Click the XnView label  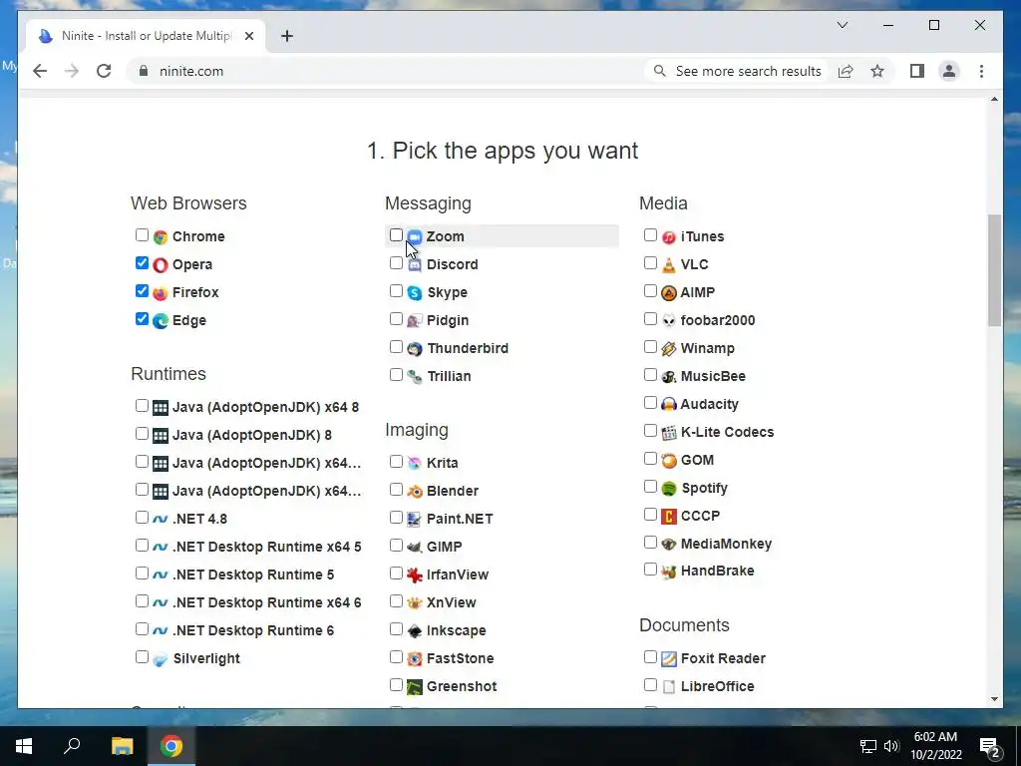pyautogui.click(x=452, y=603)
